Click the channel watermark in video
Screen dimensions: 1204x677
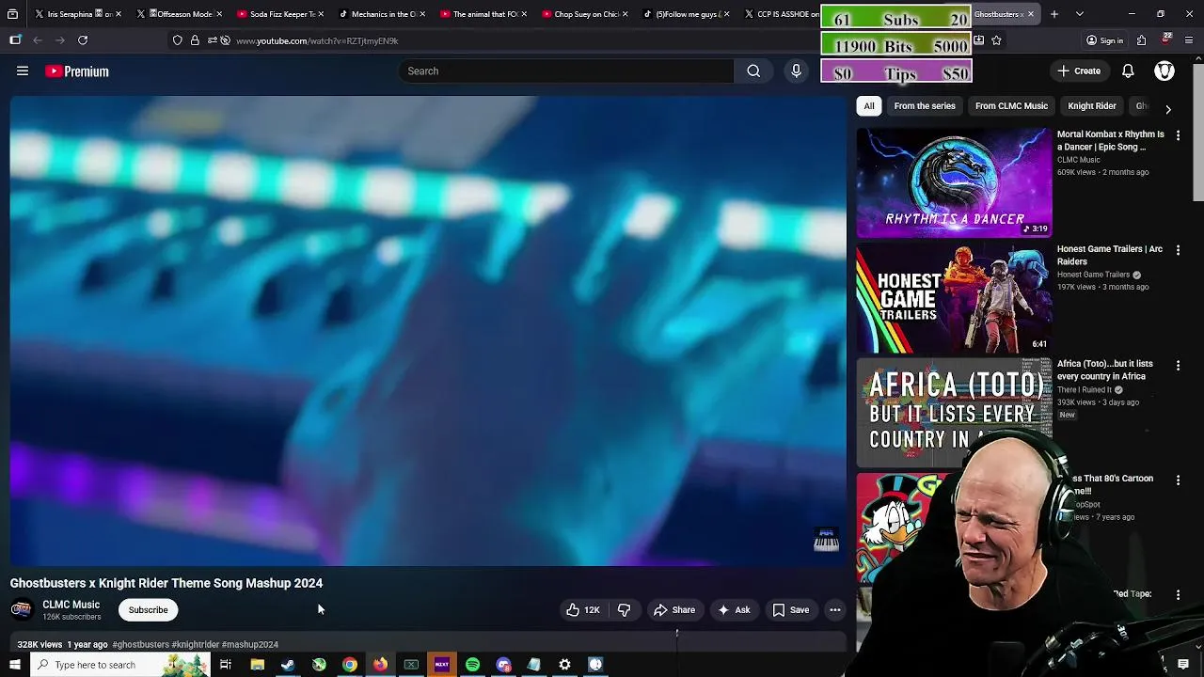[826, 540]
